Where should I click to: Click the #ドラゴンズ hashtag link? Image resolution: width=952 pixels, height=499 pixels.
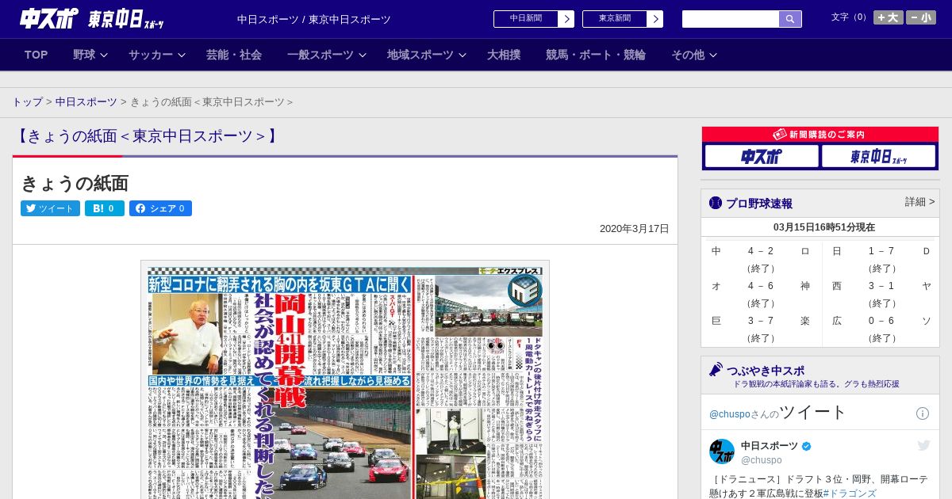click(x=850, y=493)
